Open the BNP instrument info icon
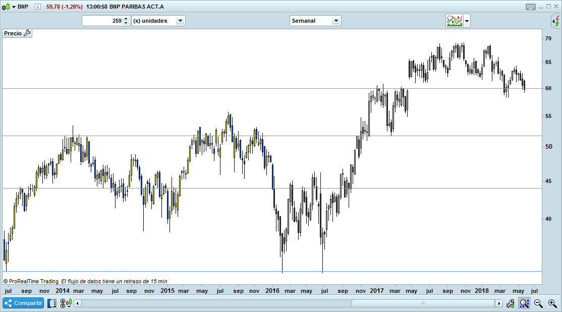This screenshot has width=562, height=312. (38, 7)
